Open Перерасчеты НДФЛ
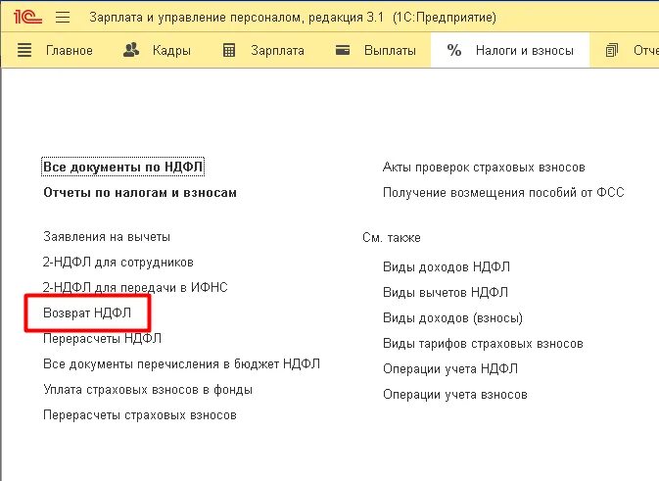This screenshot has height=481, width=659. 102,339
